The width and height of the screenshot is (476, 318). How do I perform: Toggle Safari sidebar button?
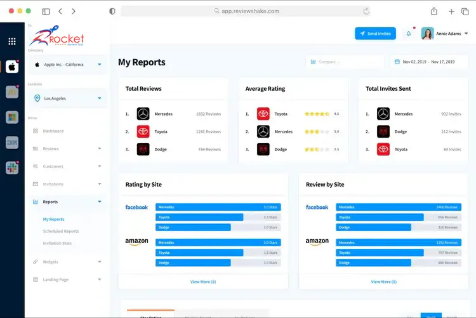click(46, 11)
